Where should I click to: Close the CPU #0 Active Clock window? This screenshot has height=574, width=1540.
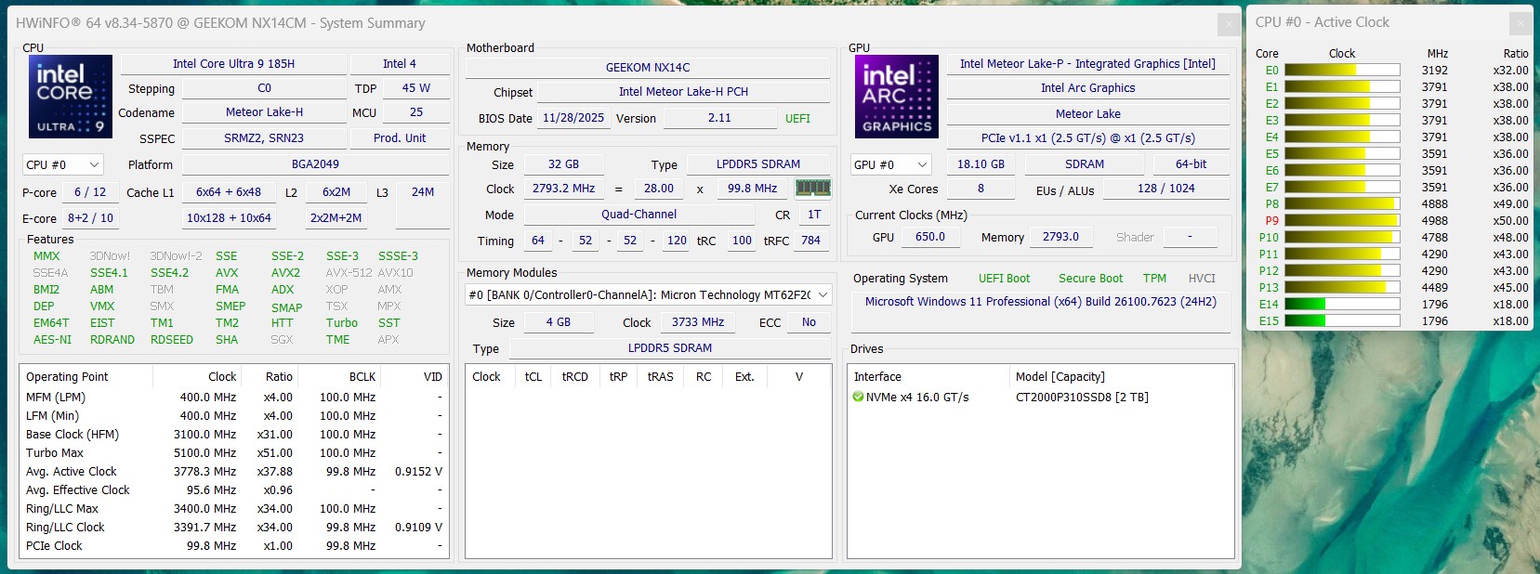tap(1520, 23)
